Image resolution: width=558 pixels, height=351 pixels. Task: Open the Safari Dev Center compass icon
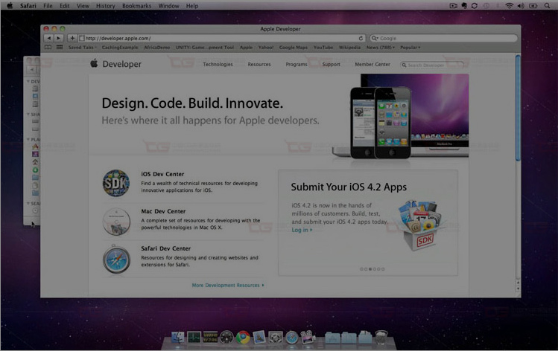click(116, 260)
